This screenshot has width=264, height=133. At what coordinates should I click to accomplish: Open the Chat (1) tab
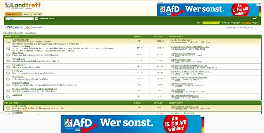click(37, 14)
